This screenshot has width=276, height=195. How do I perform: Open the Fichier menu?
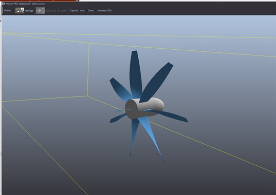tap(7, 11)
